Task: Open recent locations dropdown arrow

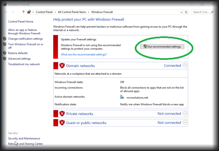Action: tap(18, 12)
